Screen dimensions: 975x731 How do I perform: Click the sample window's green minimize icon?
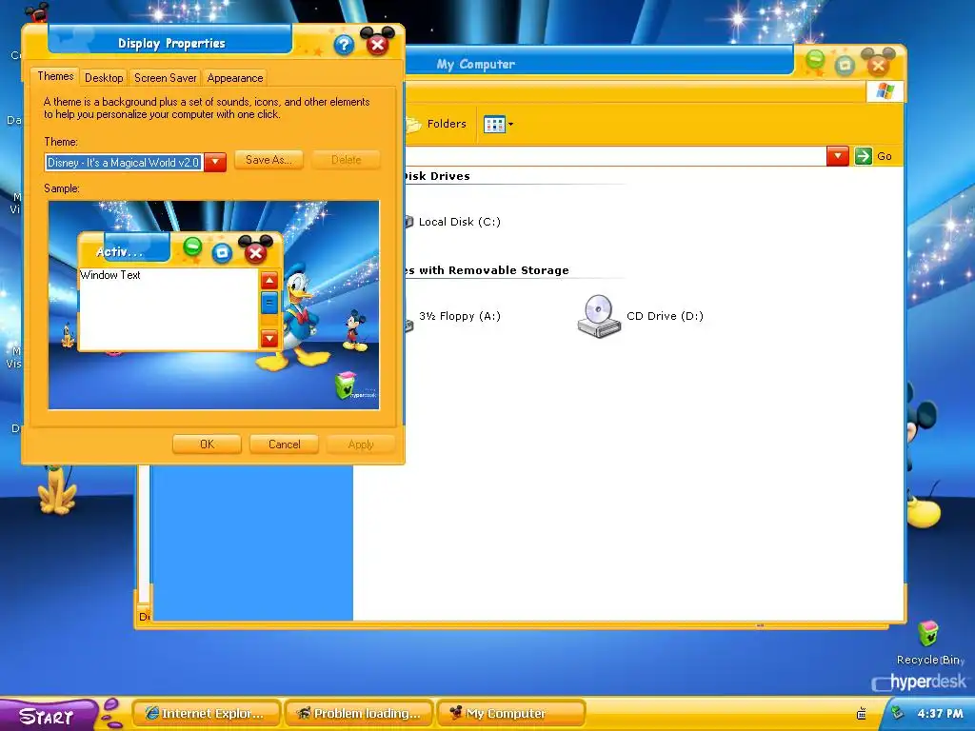point(192,247)
